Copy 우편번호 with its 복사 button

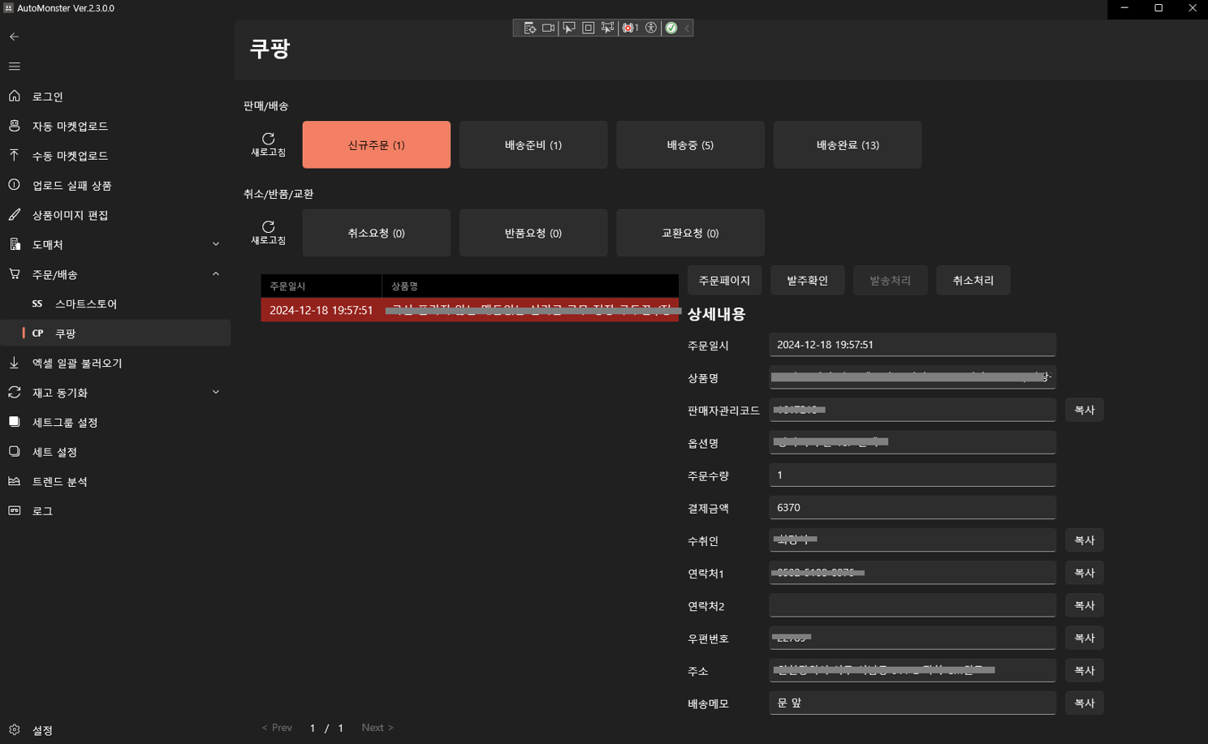click(1085, 638)
